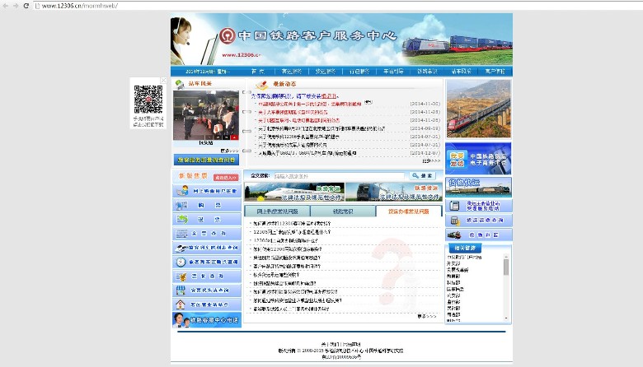Click the mountain train photo on right
Image resolution: width=643 pixels, height=367 pixels.
[x=479, y=109]
